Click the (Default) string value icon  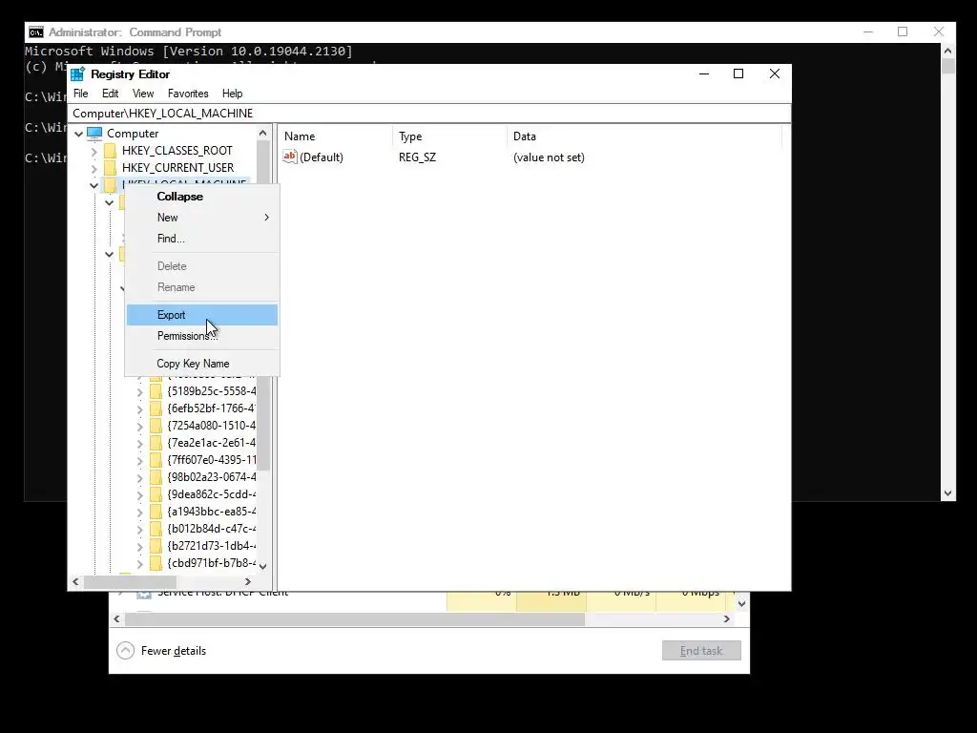tap(290, 157)
